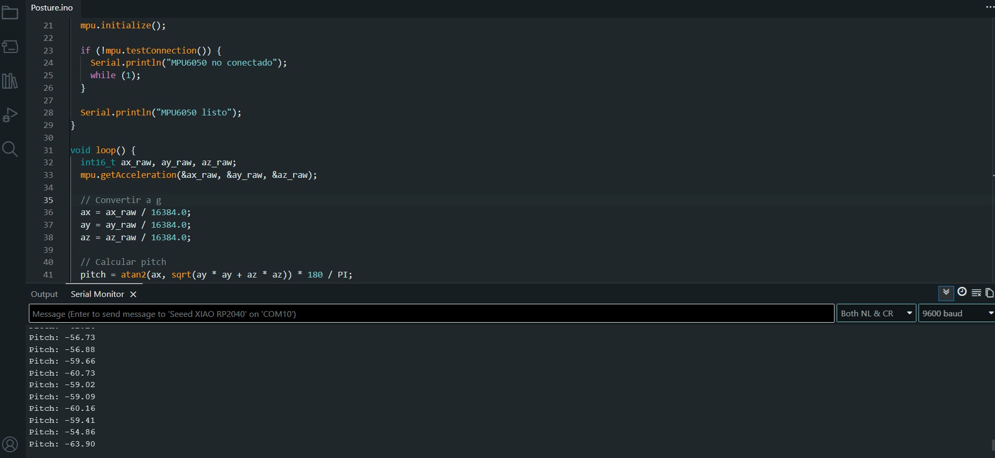Image resolution: width=995 pixels, height=458 pixels.
Task: Clear the serial monitor output
Action: pos(976,293)
